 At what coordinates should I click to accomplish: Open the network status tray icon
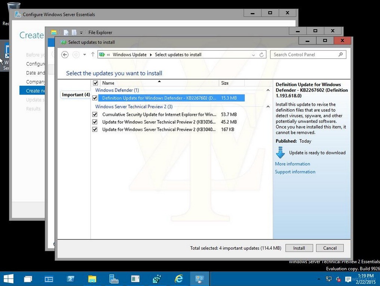click(x=329, y=279)
